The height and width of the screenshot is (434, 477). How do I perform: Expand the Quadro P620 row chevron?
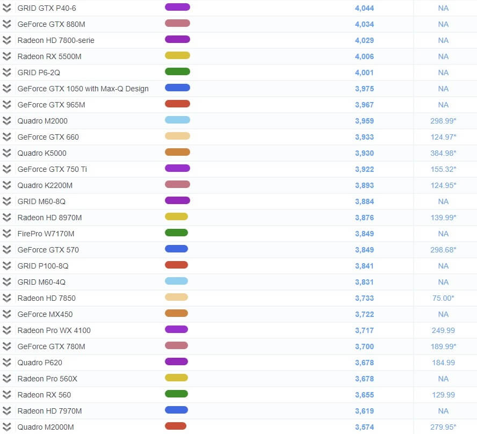pos(6,363)
